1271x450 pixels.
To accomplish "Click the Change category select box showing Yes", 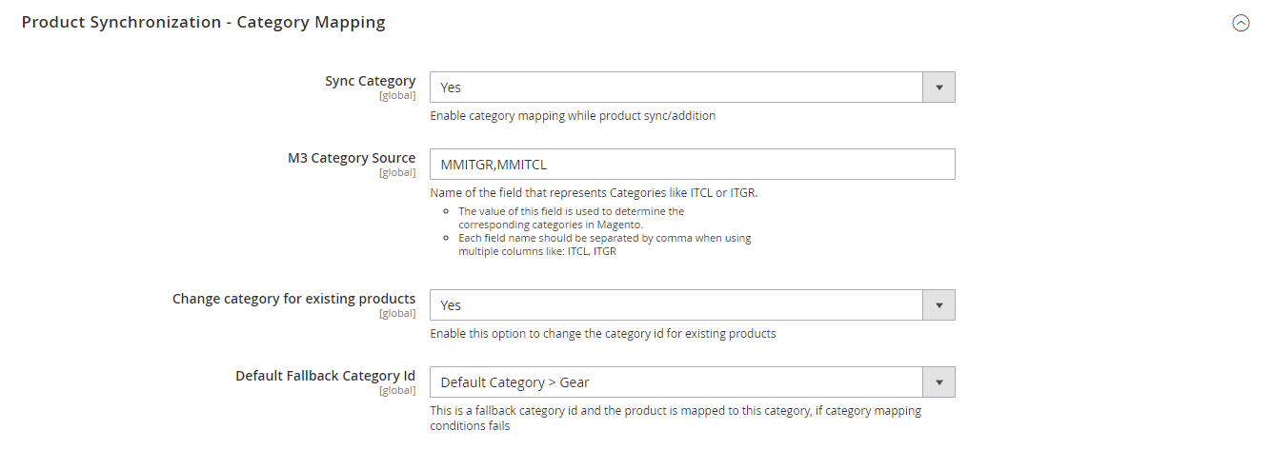I will coord(693,305).
